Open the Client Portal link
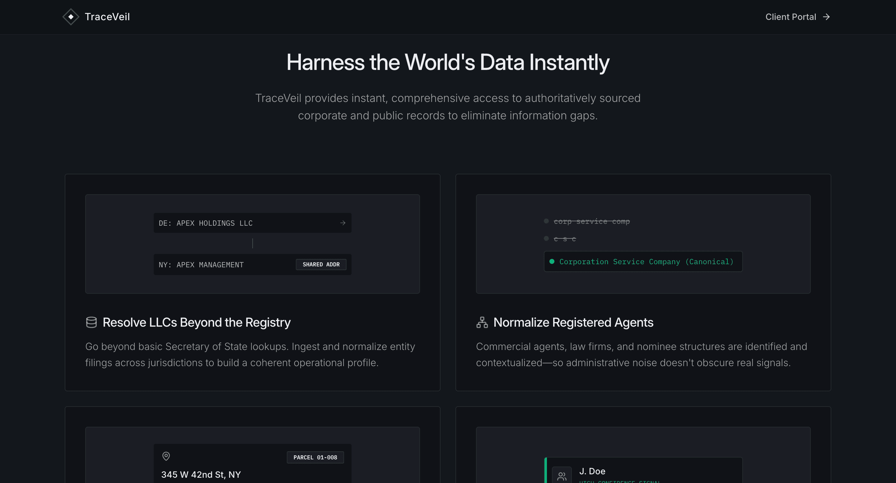The width and height of the screenshot is (896, 483). click(x=790, y=17)
